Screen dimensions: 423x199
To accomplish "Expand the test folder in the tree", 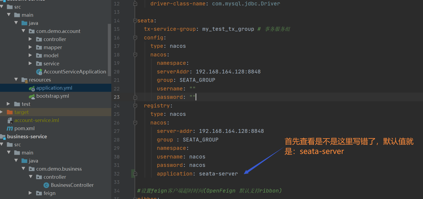I will [8, 104].
